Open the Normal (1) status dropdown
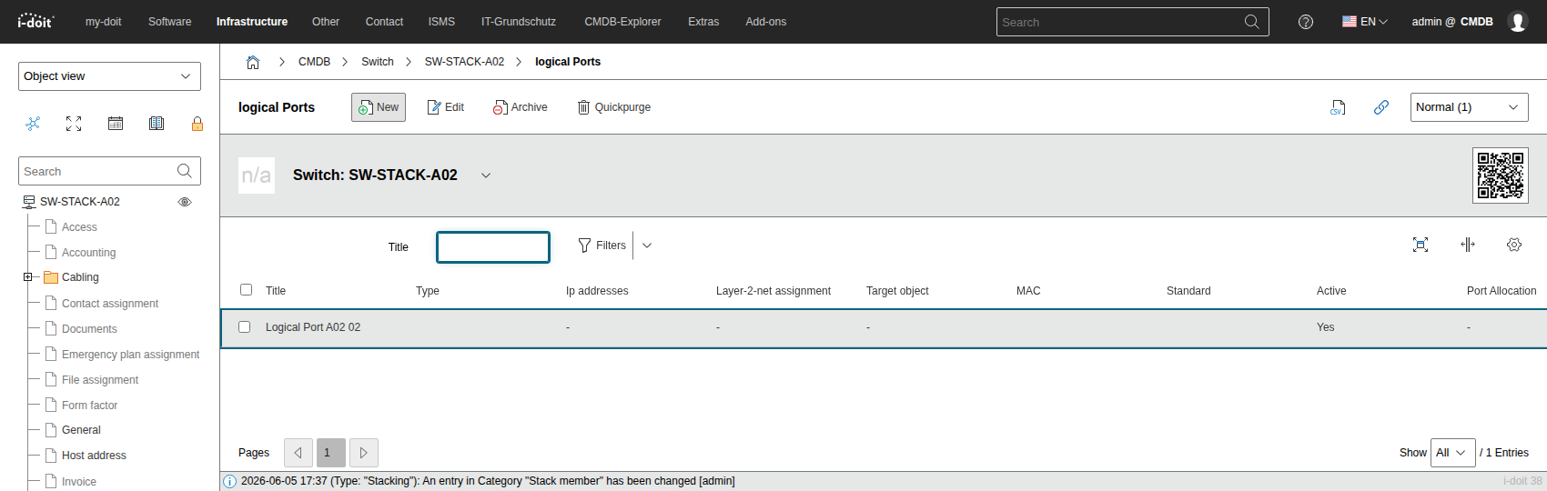The height and width of the screenshot is (491, 1547). [x=1470, y=107]
